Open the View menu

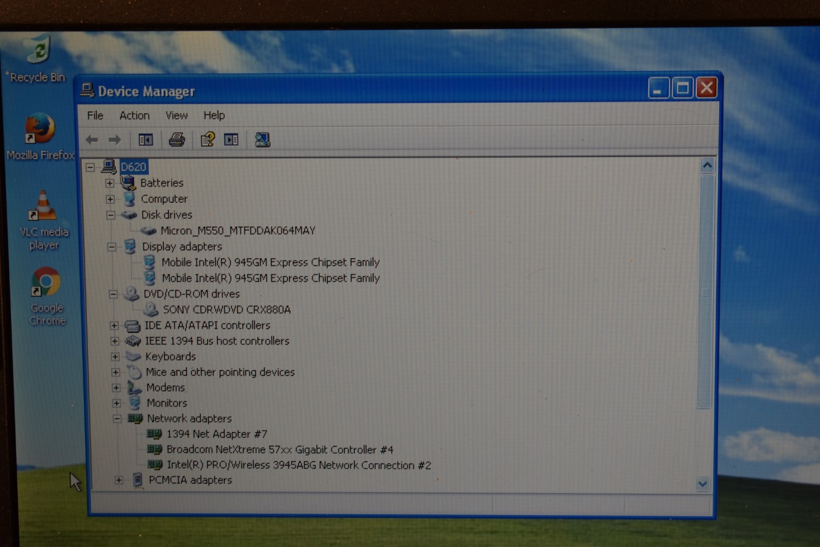pos(176,115)
